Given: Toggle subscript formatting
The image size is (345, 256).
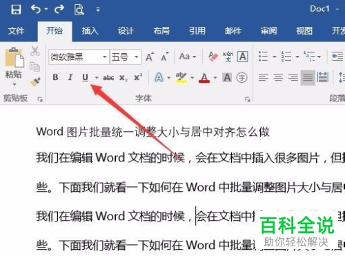Looking at the screenshot, I should click(x=124, y=78).
